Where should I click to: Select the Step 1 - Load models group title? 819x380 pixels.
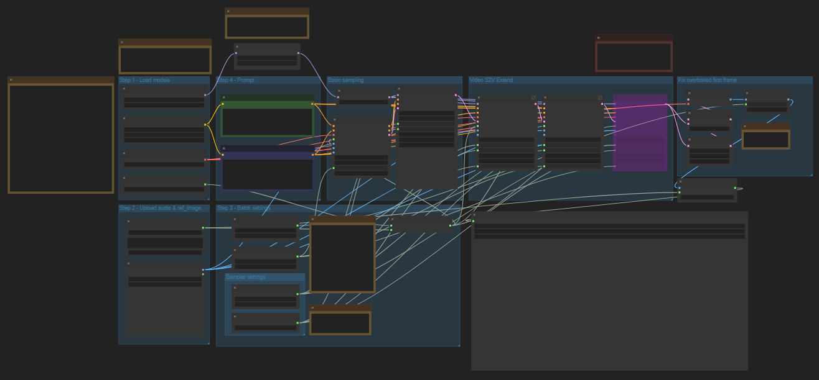pos(145,80)
